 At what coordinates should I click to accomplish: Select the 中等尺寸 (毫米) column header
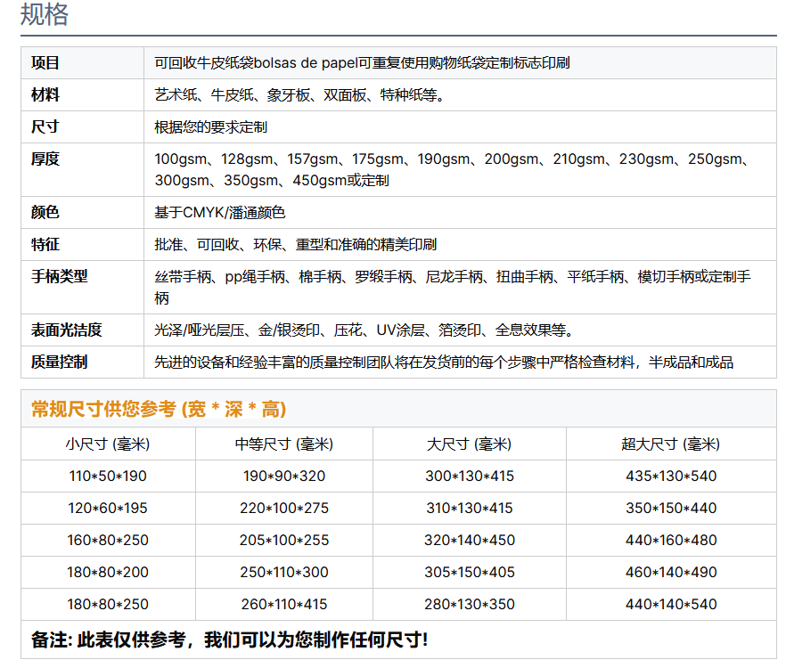point(283,444)
